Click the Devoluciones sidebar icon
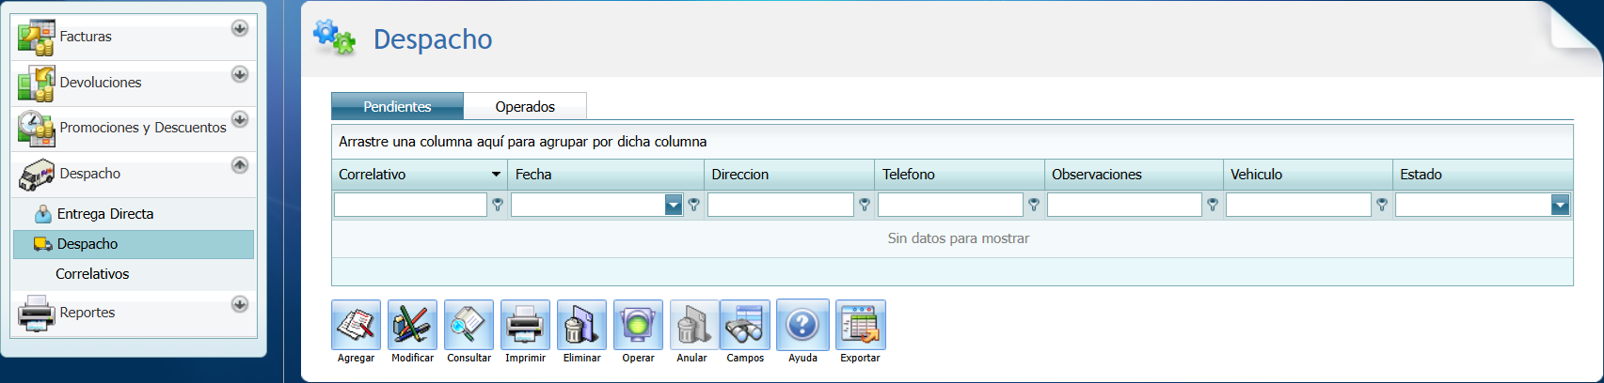Image resolution: width=1604 pixels, height=383 pixels. pyautogui.click(x=37, y=83)
